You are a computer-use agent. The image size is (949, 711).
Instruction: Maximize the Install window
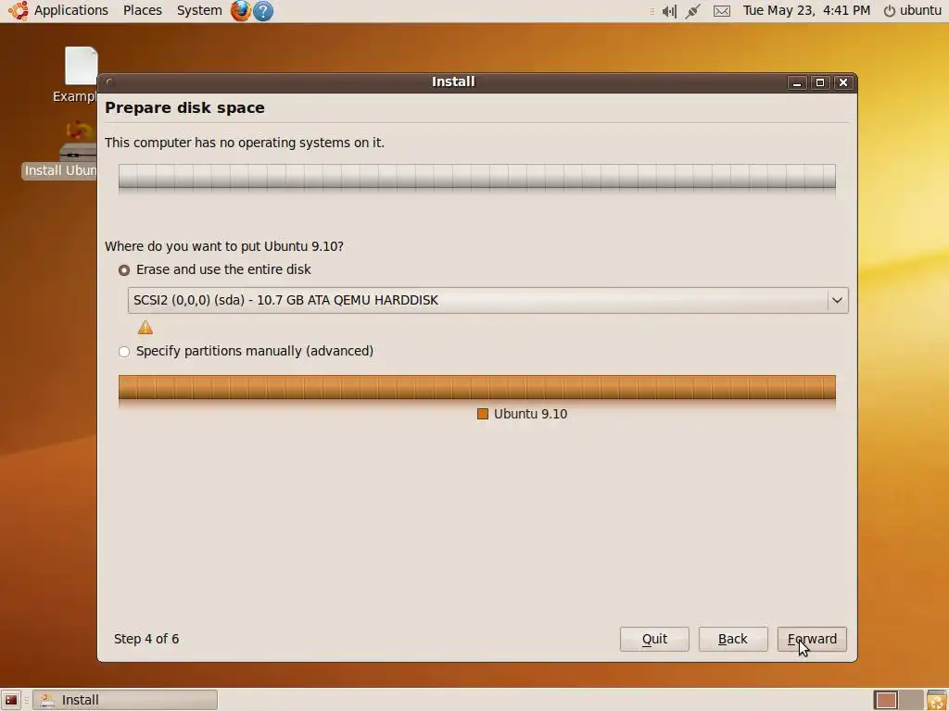coord(820,82)
